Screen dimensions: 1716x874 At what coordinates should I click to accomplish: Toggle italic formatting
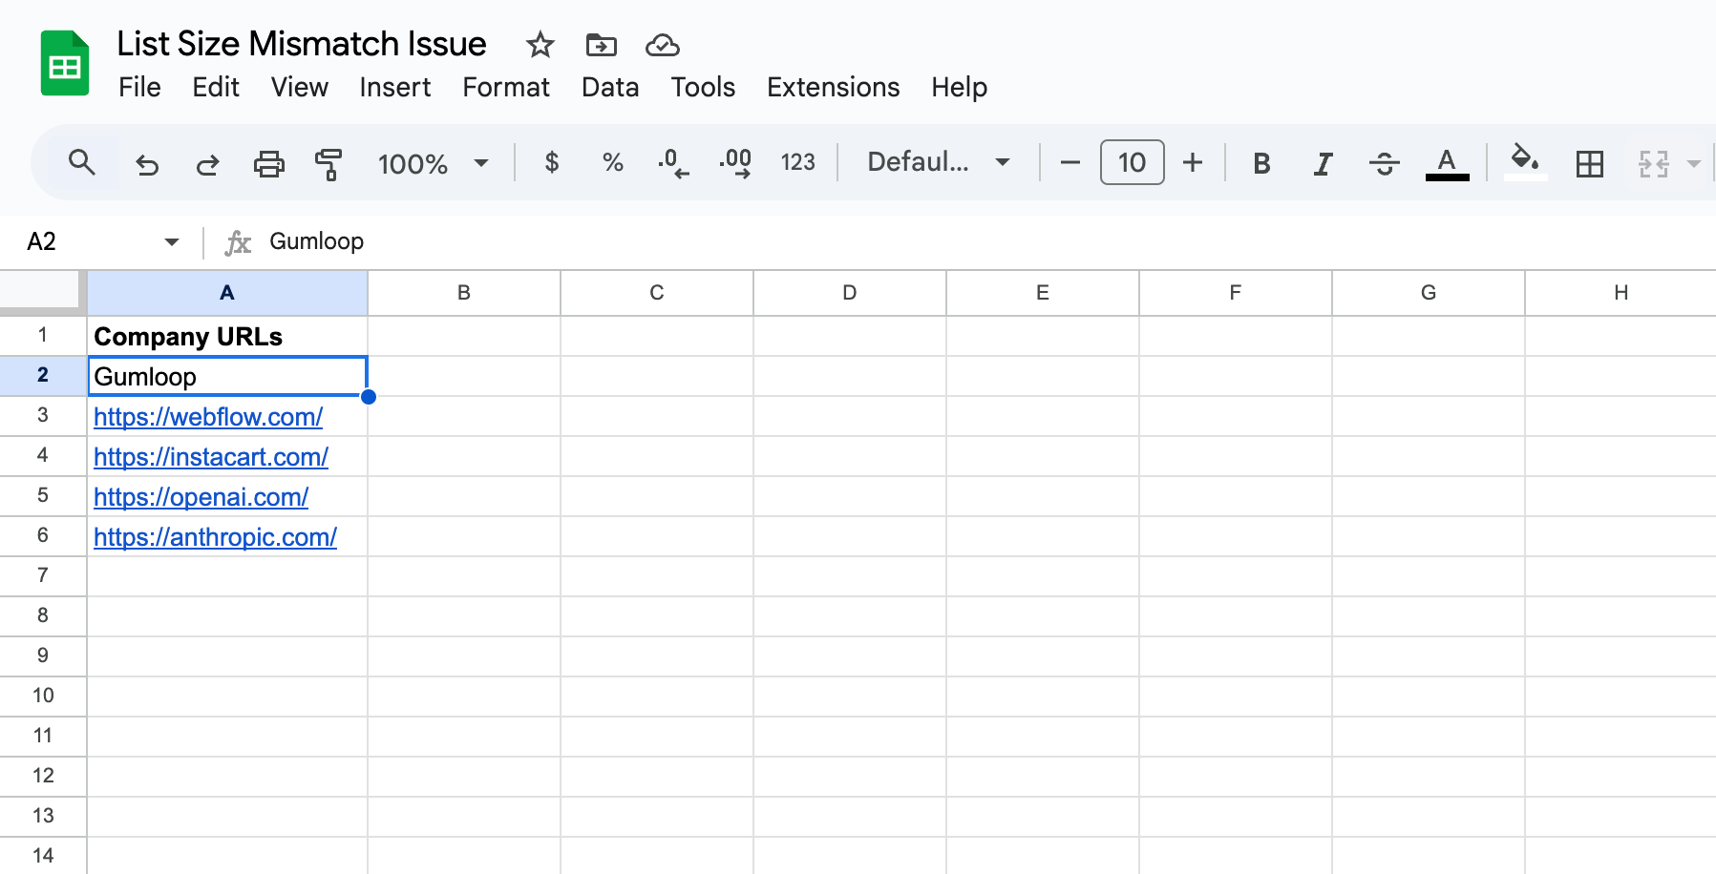1323,164
